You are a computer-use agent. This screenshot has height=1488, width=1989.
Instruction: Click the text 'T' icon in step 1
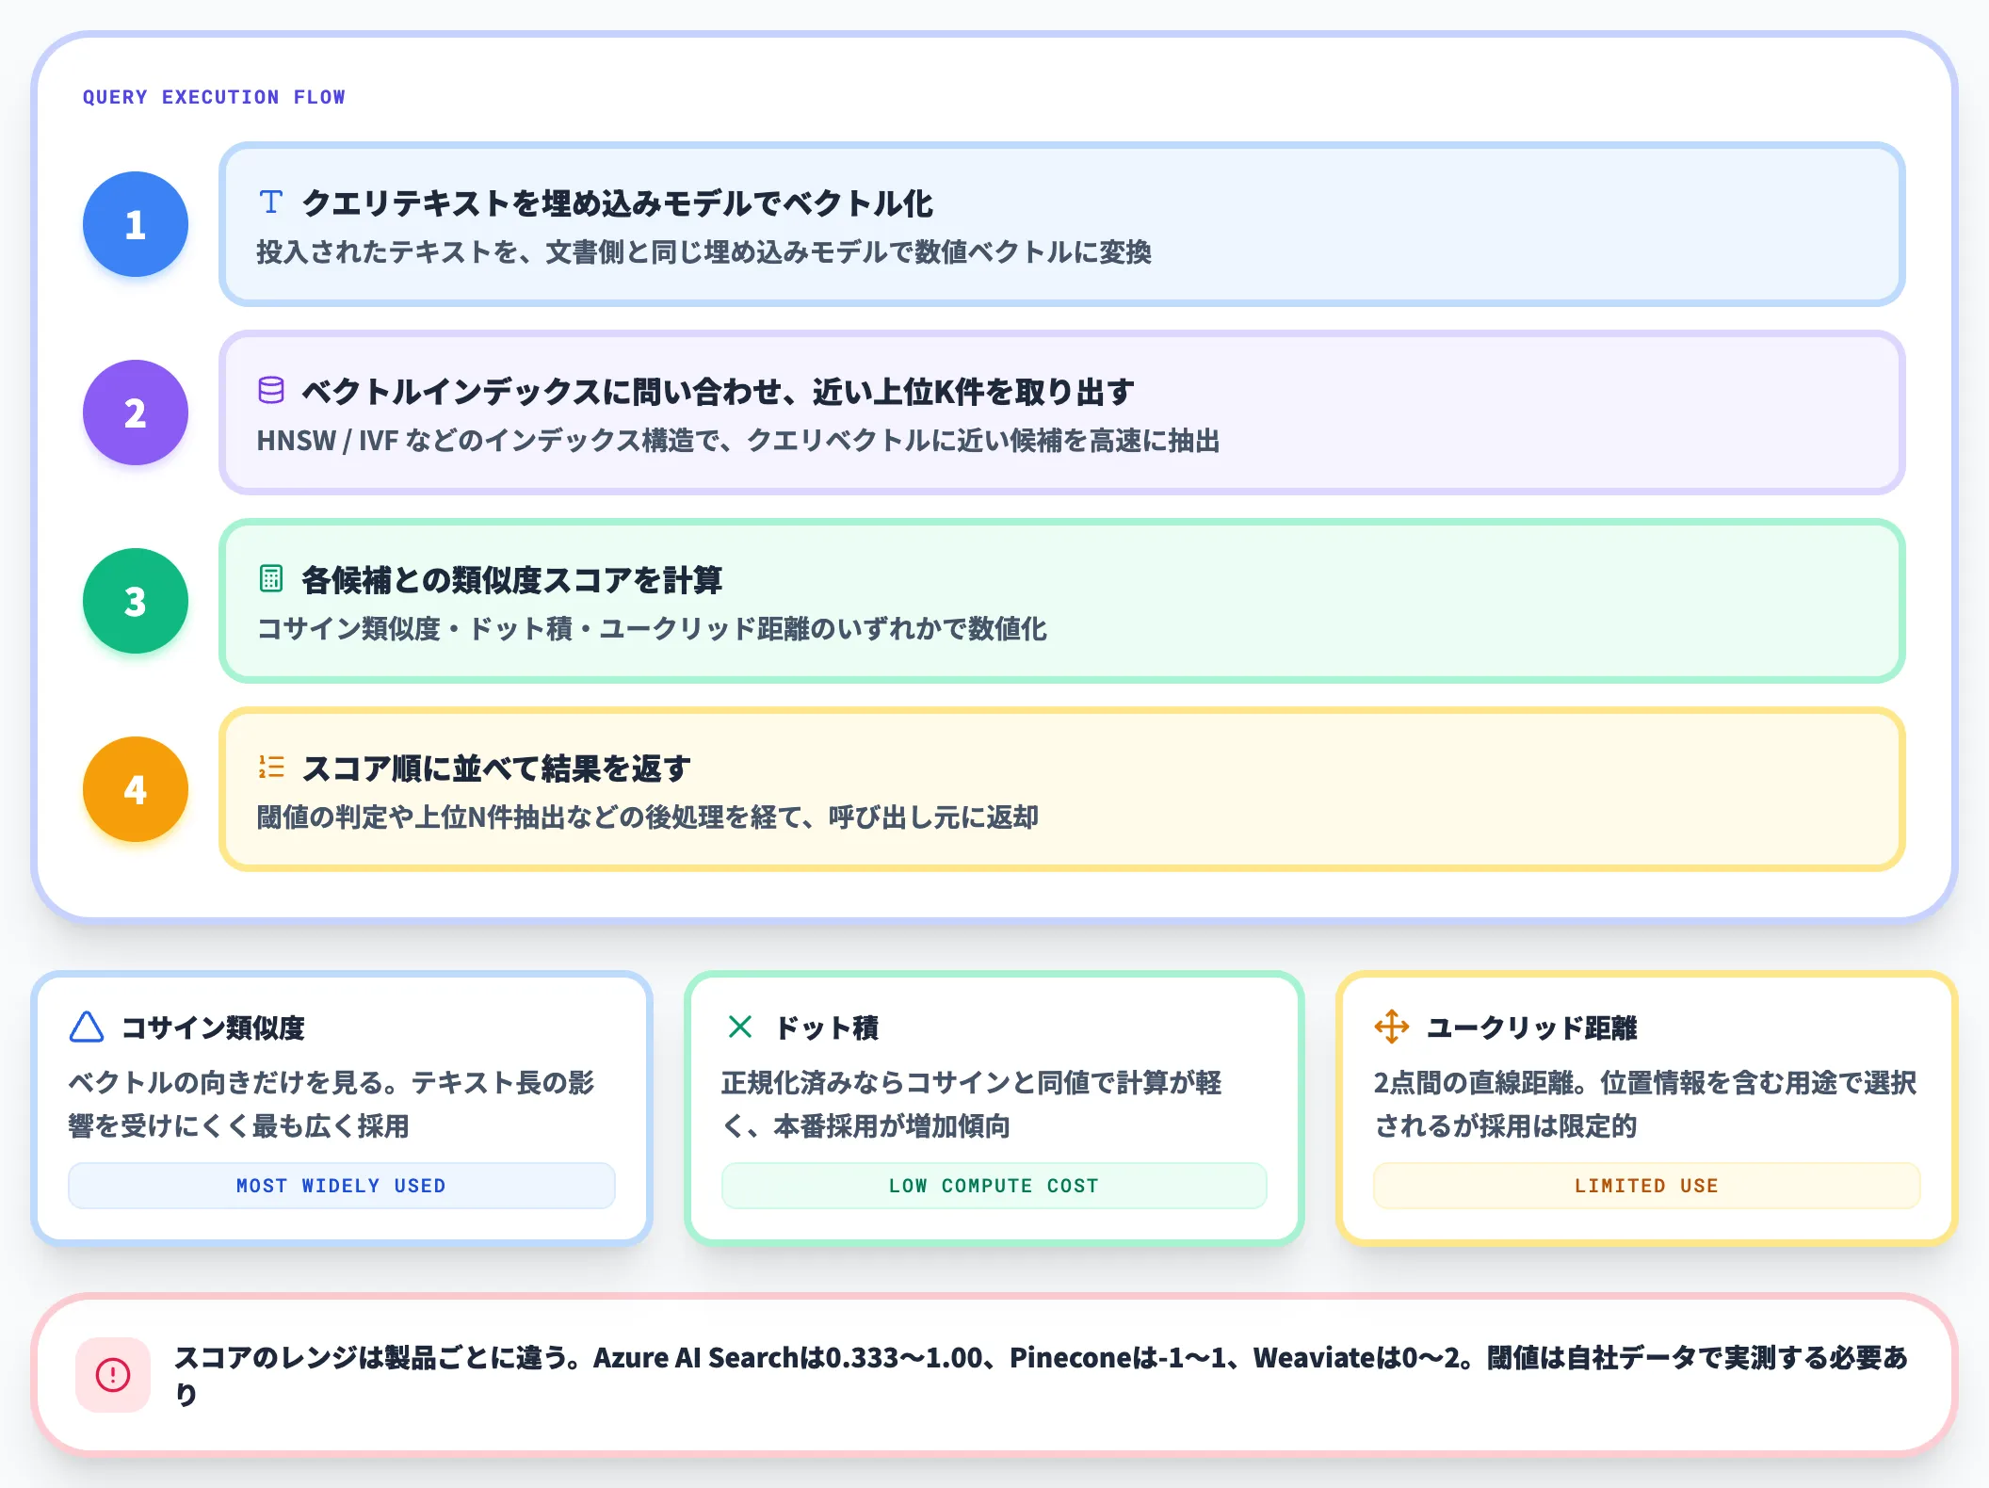tap(271, 202)
